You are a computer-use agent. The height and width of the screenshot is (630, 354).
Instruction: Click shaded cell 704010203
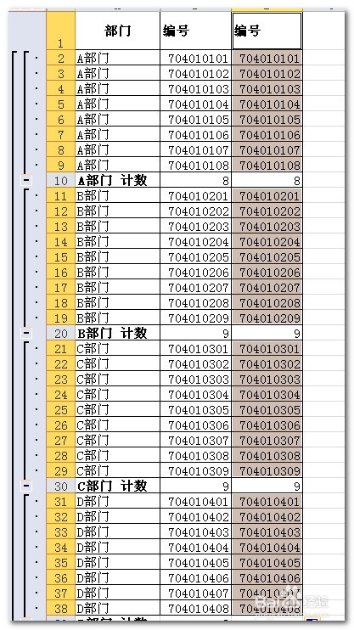267,226
